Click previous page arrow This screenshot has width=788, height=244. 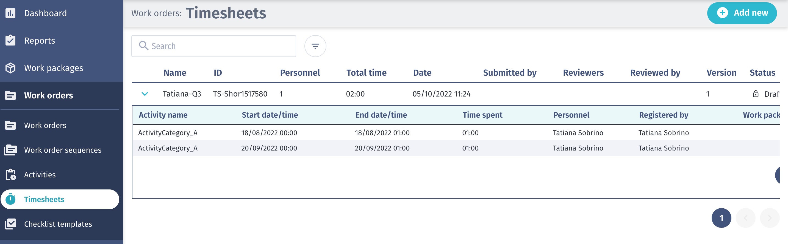tap(745, 218)
